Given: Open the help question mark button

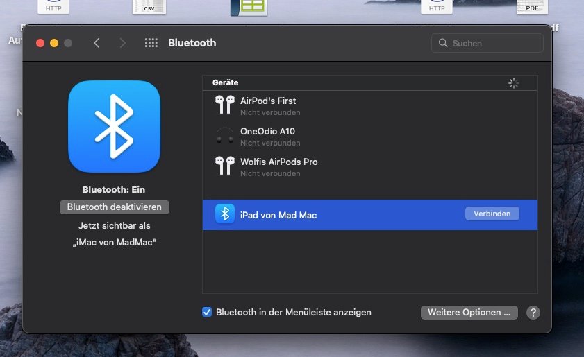Looking at the screenshot, I should click(x=533, y=313).
